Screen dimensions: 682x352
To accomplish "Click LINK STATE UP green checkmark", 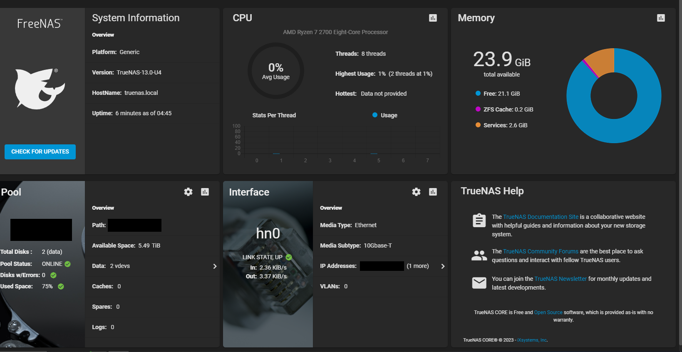I will pyautogui.click(x=289, y=257).
